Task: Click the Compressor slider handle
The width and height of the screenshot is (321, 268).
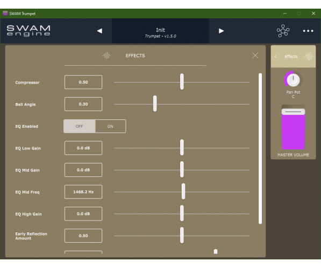Action: point(182,82)
